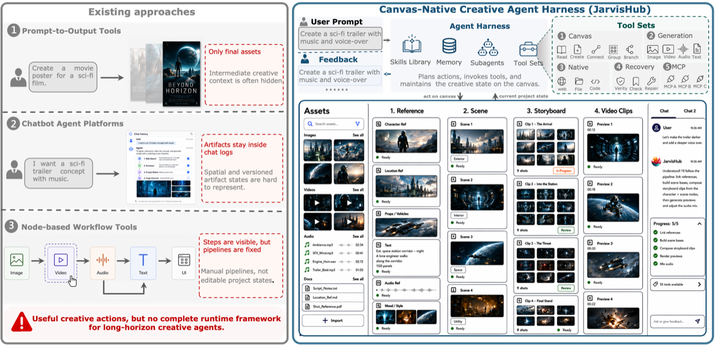Click the Import button in Assets
This screenshot has width=715, height=345.
[x=333, y=320]
